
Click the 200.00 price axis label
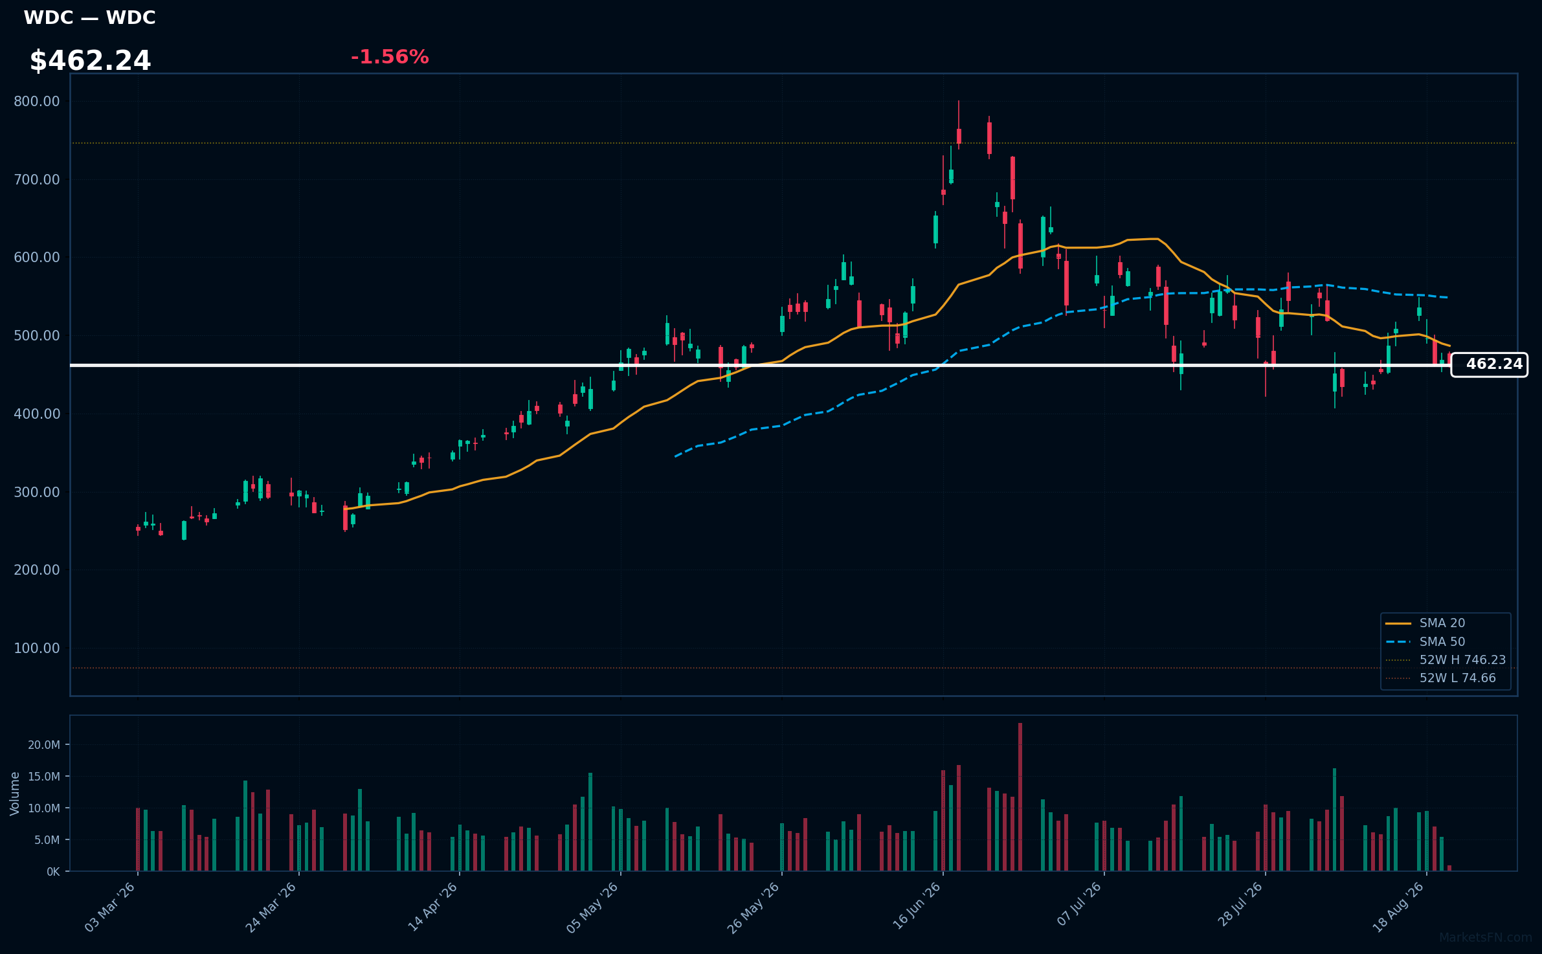[x=37, y=570]
